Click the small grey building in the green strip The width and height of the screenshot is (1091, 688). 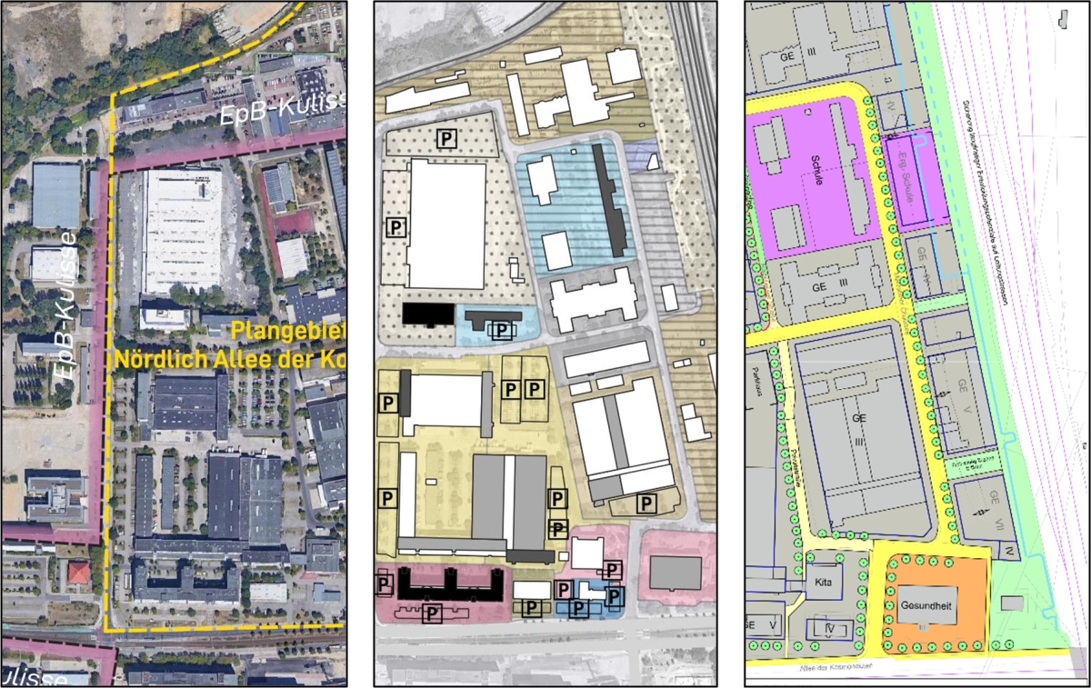(x=1010, y=603)
